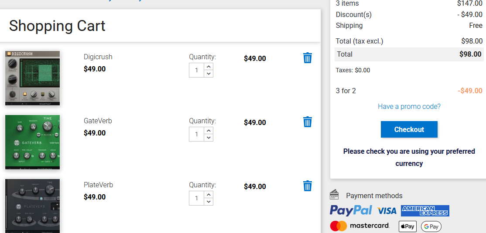Click the trash icon beside PlateVerb
The image size is (486, 233).
(308, 186)
